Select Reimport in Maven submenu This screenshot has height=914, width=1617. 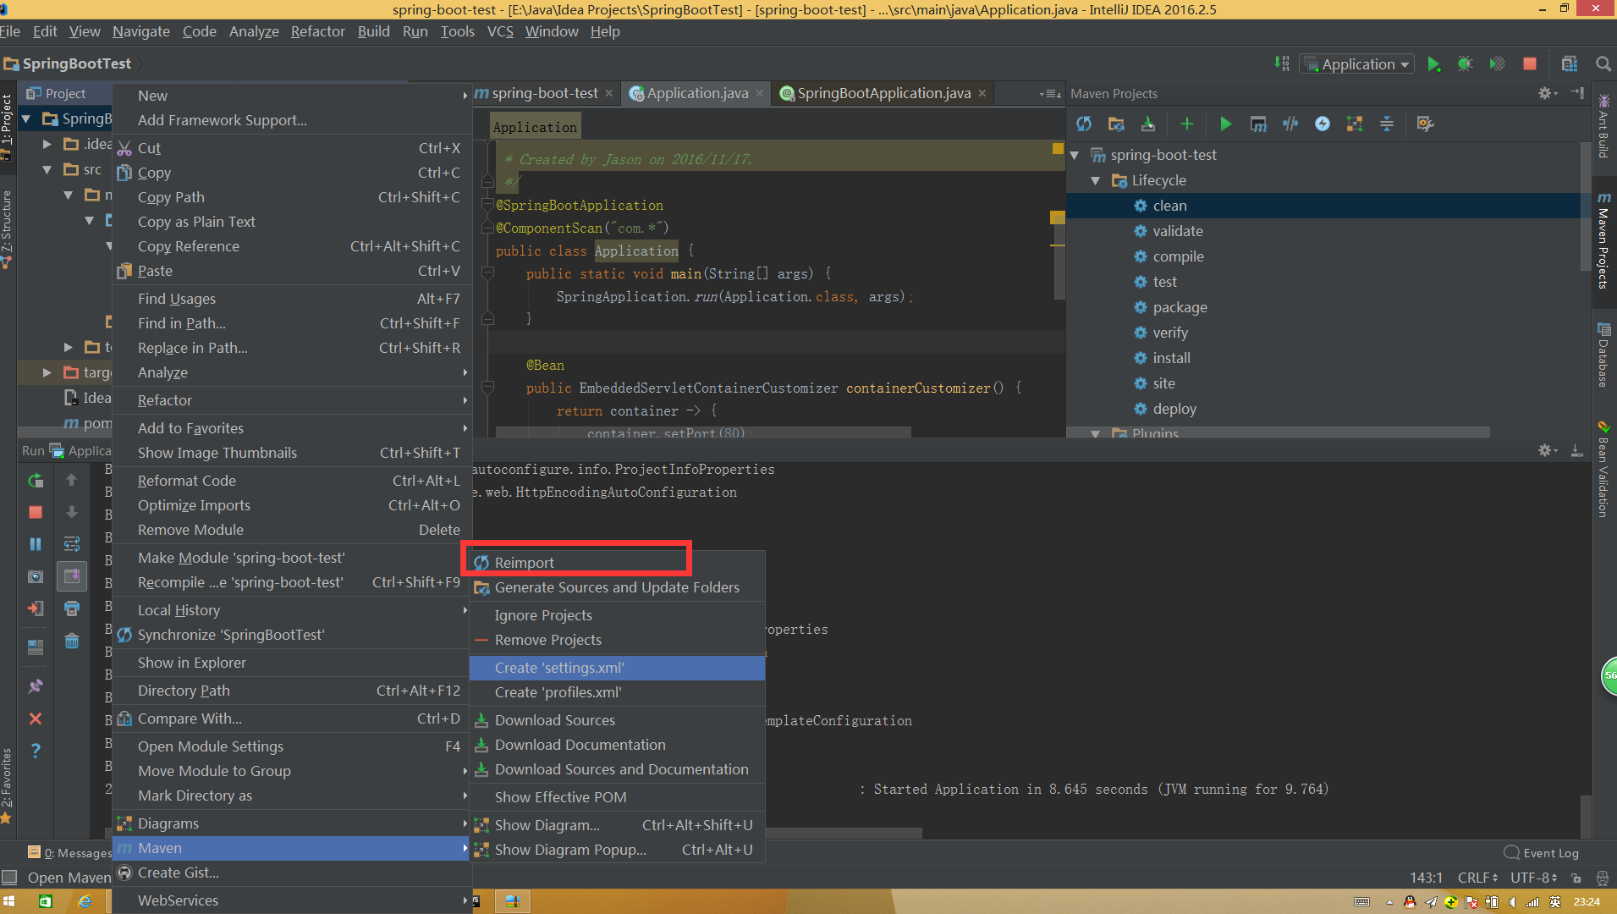[618, 563]
